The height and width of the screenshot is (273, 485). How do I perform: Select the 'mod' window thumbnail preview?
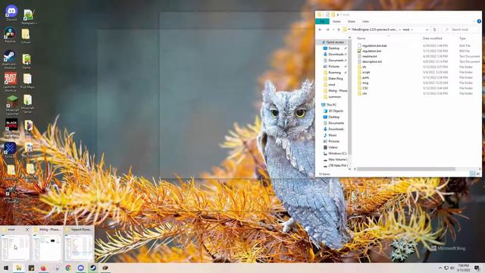[x=15, y=247]
